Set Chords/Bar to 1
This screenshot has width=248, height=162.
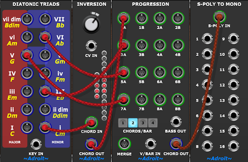pos(123,123)
